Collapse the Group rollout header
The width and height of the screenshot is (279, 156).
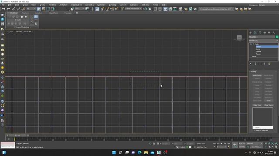click(263, 71)
